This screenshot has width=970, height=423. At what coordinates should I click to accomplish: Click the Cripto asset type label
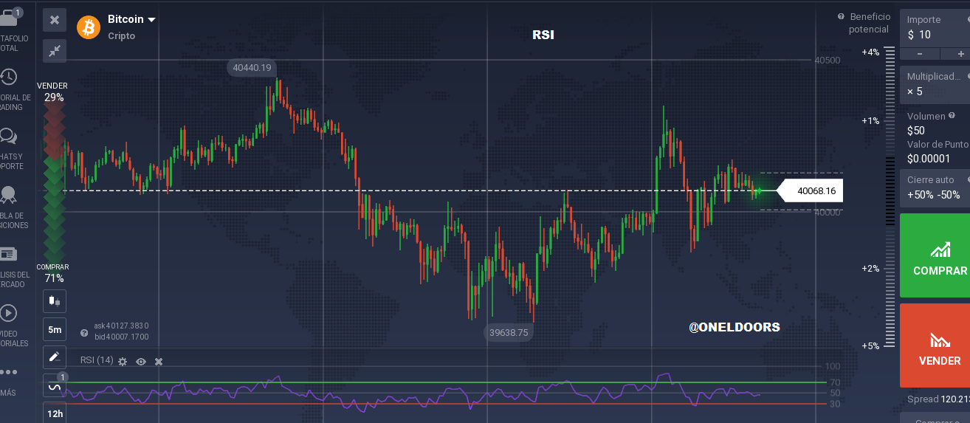[122, 35]
